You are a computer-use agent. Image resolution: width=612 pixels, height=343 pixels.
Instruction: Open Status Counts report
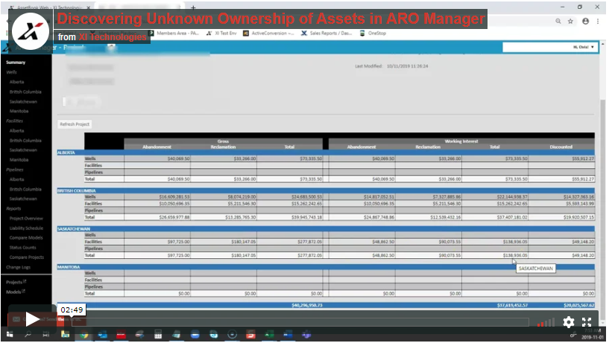[x=22, y=248]
